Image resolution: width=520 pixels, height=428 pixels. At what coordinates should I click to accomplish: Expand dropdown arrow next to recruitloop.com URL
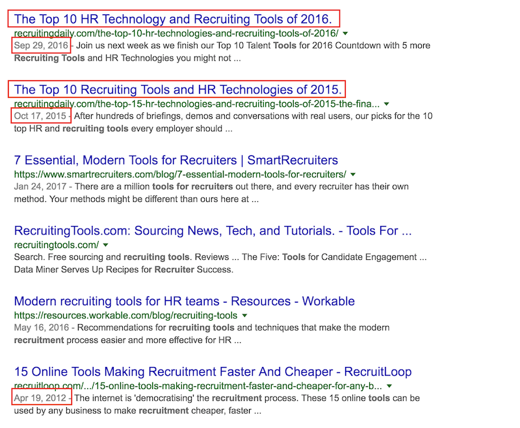click(389, 386)
